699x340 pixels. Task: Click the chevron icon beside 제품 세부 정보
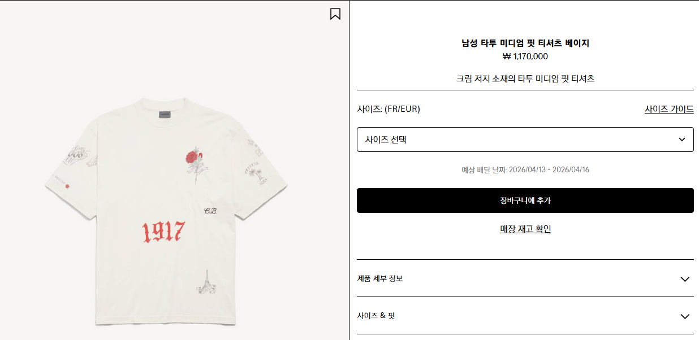pyautogui.click(x=685, y=279)
